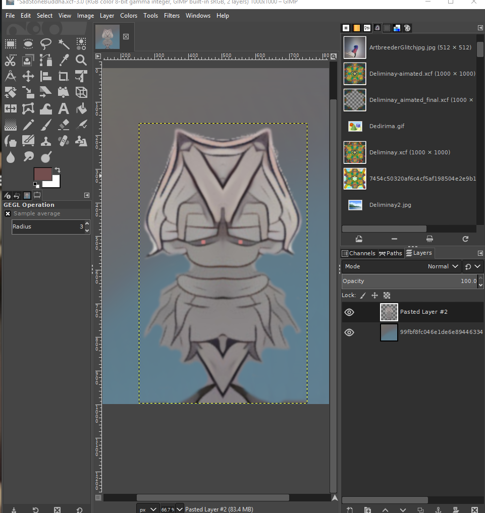Image resolution: width=485 pixels, height=513 pixels.
Task: Select the Crop tool
Action: pyautogui.click(x=64, y=76)
